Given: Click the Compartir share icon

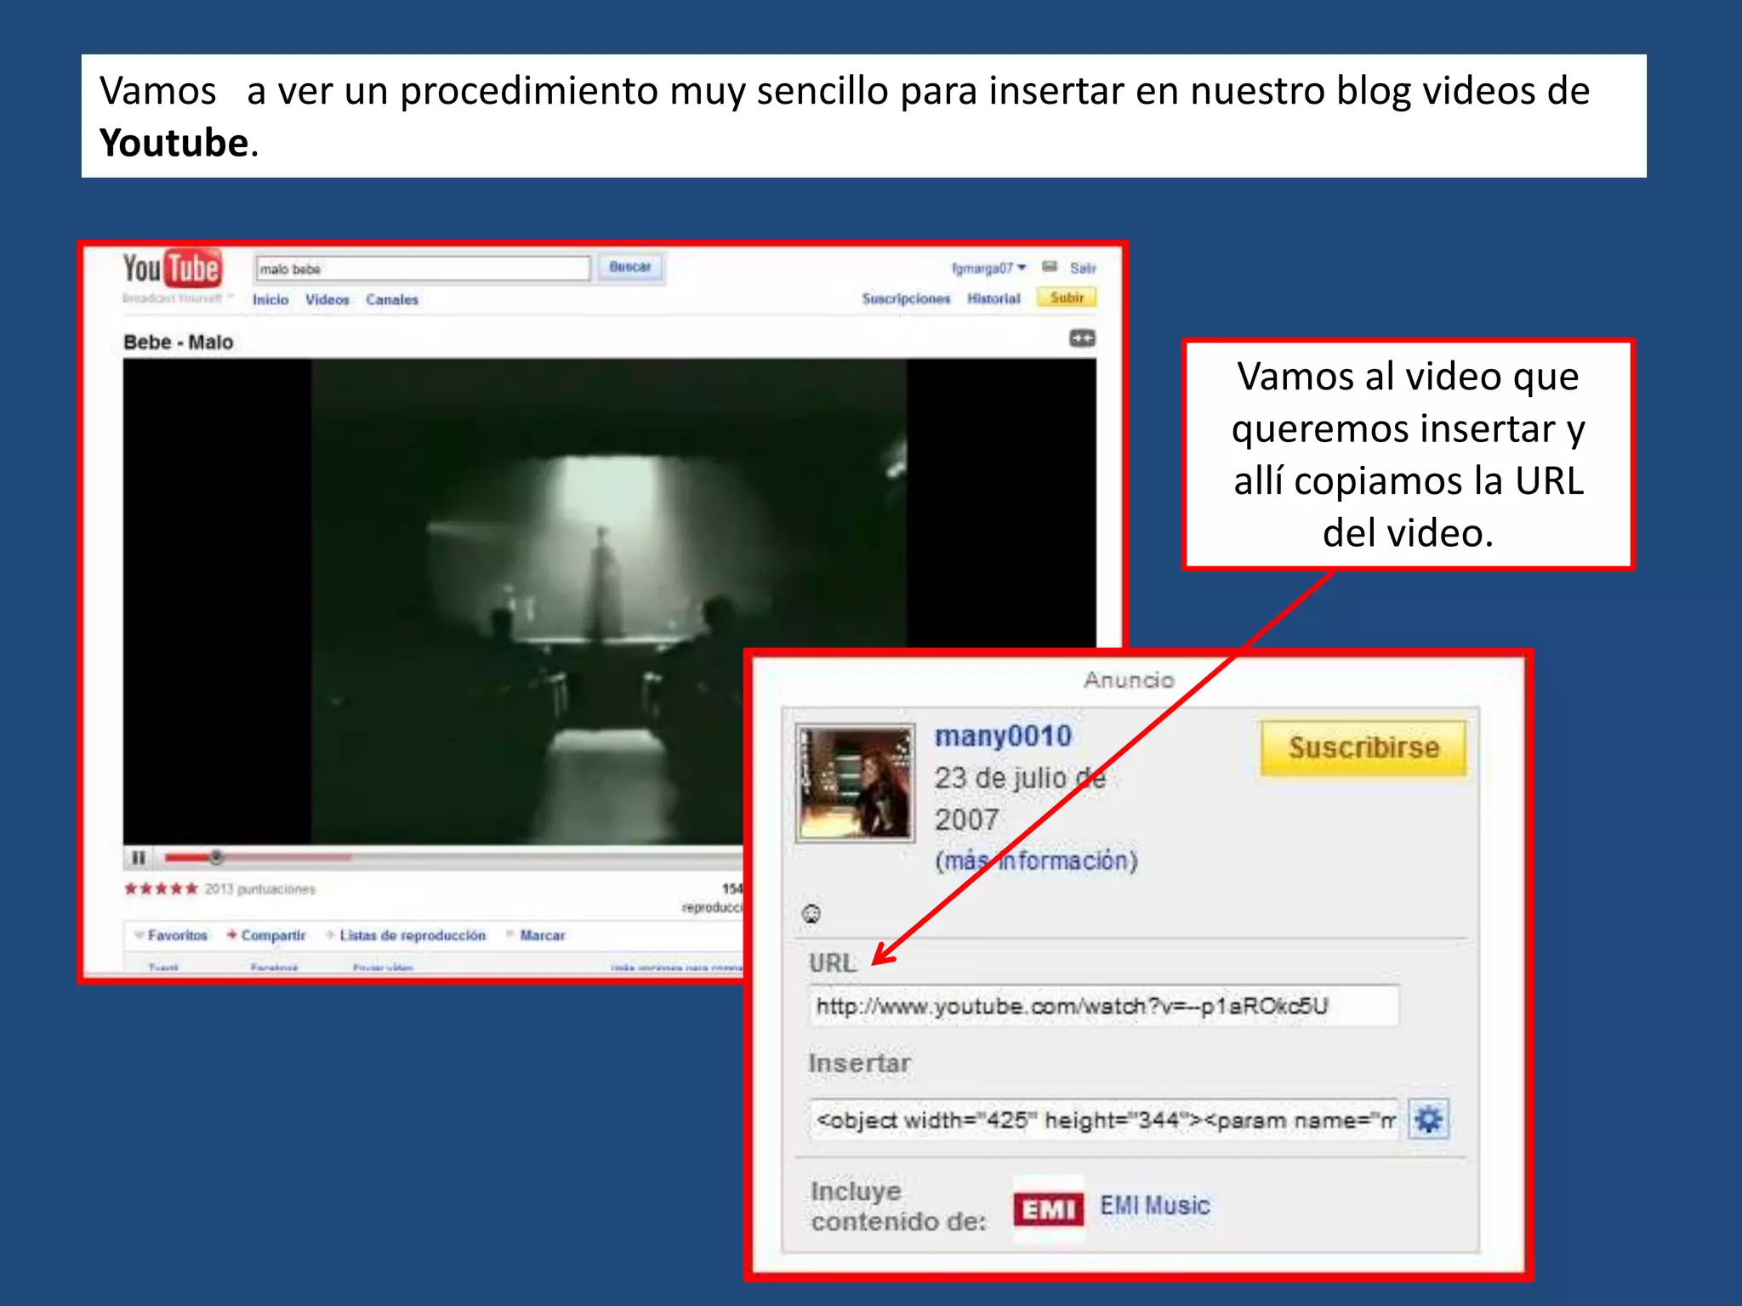Looking at the screenshot, I should point(232,934).
